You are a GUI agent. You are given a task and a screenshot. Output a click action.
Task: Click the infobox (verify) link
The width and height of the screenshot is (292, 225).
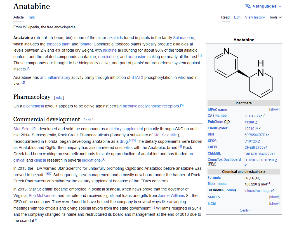(x=244, y=210)
